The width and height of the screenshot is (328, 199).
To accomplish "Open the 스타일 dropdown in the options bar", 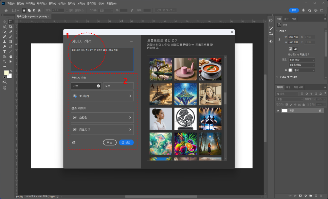I will [105, 10].
